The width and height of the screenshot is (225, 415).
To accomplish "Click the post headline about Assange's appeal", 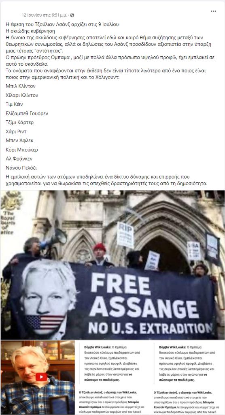I will [x=62, y=24].
